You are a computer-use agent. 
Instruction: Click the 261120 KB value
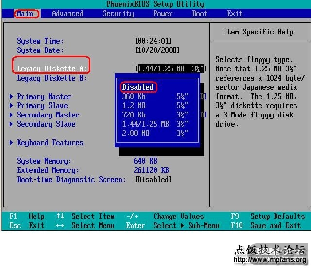coord(151,170)
